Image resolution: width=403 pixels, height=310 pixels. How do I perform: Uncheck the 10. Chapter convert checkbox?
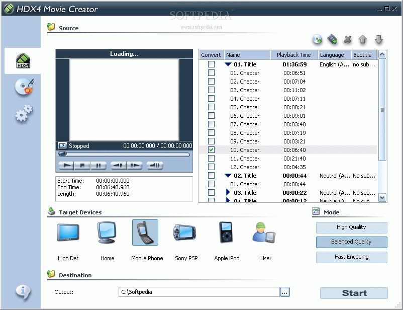(211, 149)
